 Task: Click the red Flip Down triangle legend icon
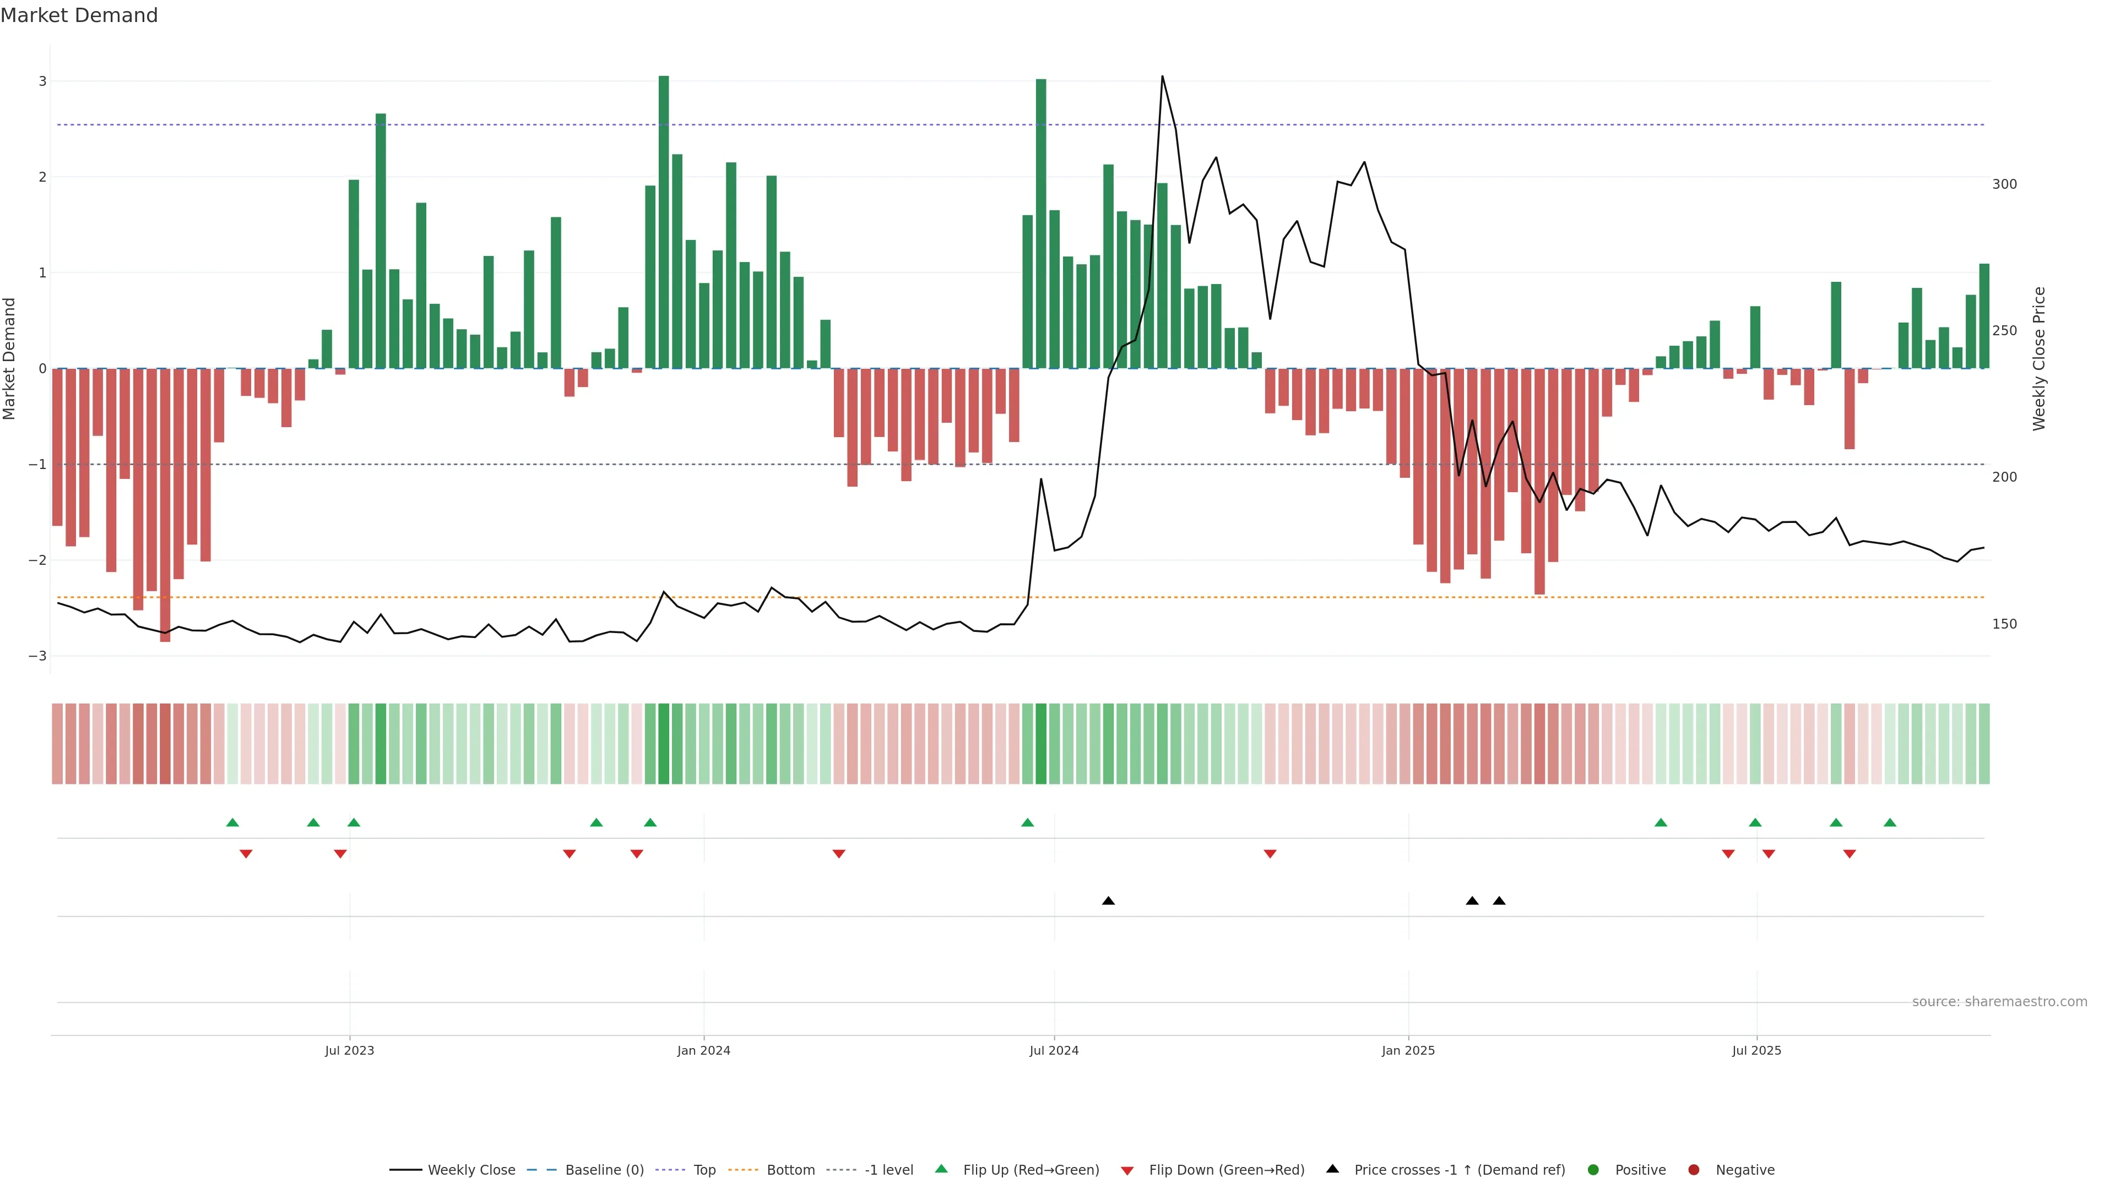pyautogui.click(x=1127, y=1170)
